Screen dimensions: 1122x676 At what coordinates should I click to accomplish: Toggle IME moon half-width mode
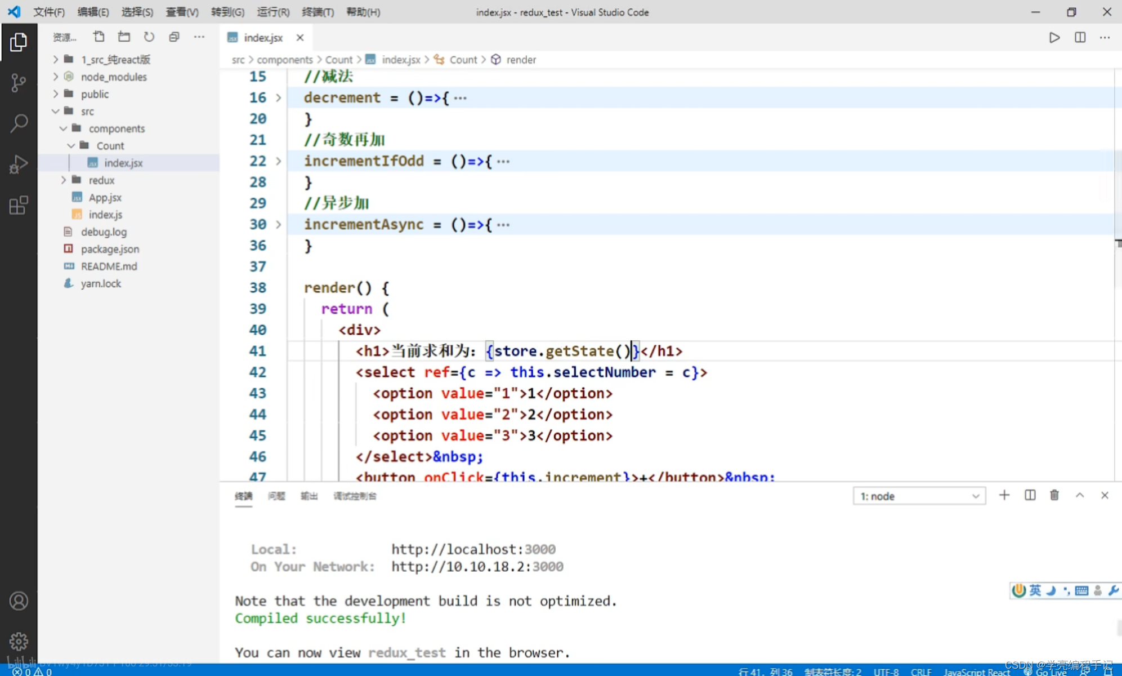[x=1051, y=590]
